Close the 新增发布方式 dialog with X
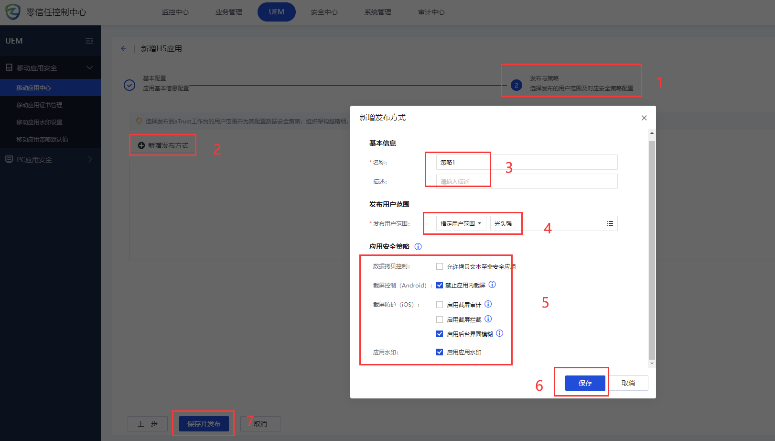This screenshot has width=775, height=441. [x=644, y=118]
